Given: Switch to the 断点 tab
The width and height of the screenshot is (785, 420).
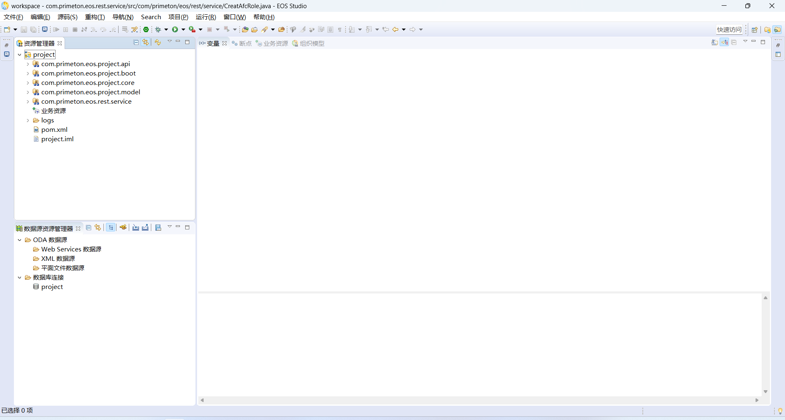Looking at the screenshot, I should 242,43.
